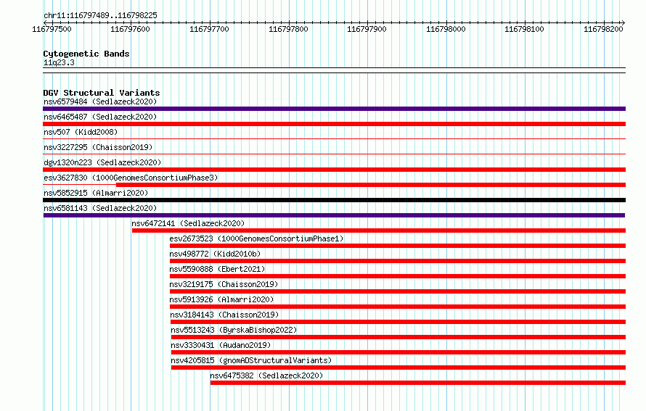Screen dimensions: 646x411
Task: Click the red bar under nsv3219175
Action: point(398,291)
